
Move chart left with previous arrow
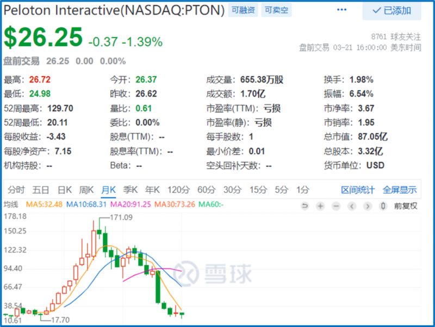[x=352, y=206]
